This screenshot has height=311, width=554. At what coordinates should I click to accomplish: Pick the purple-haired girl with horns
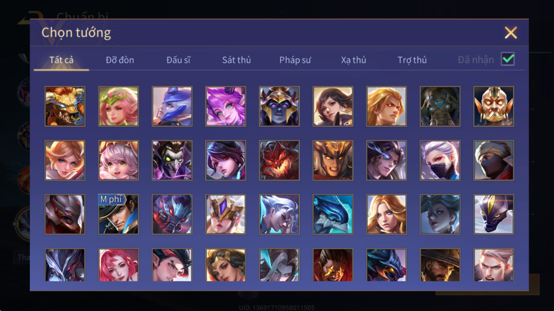(x=225, y=106)
